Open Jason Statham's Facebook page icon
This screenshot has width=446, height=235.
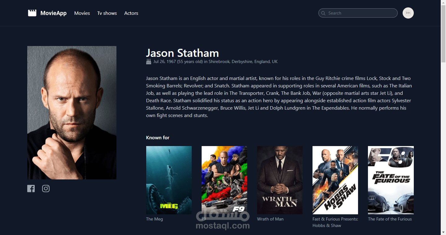point(31,188)
